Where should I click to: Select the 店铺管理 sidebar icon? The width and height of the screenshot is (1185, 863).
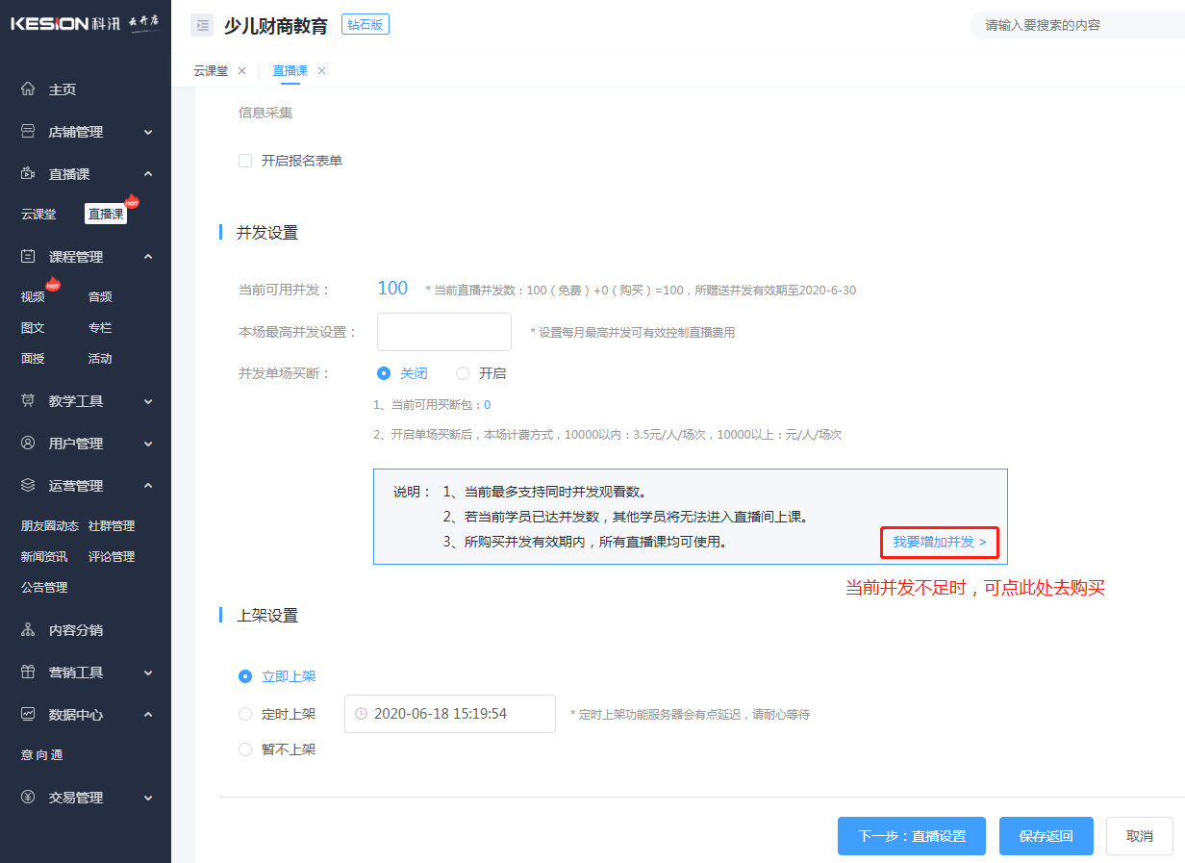tap(28, 131)
